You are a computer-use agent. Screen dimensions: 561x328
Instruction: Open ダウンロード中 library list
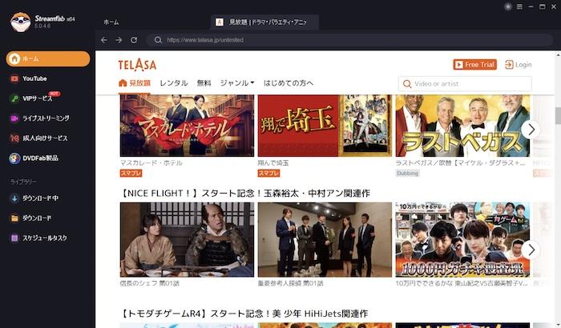(x=40, y=198)
